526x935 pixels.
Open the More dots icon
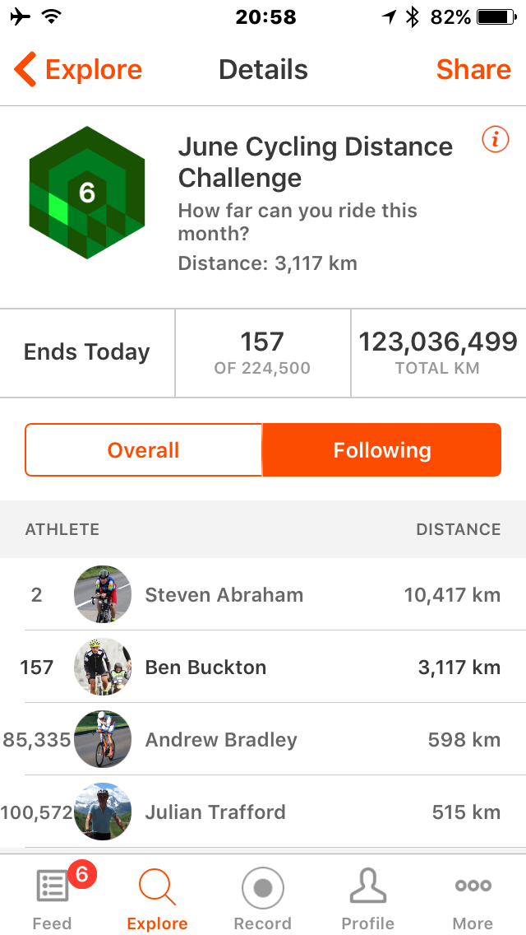tap(473, 886)
